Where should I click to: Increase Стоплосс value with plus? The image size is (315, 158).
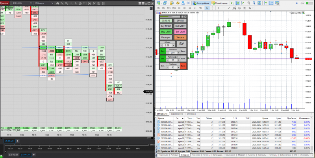[x=178, y=53]
